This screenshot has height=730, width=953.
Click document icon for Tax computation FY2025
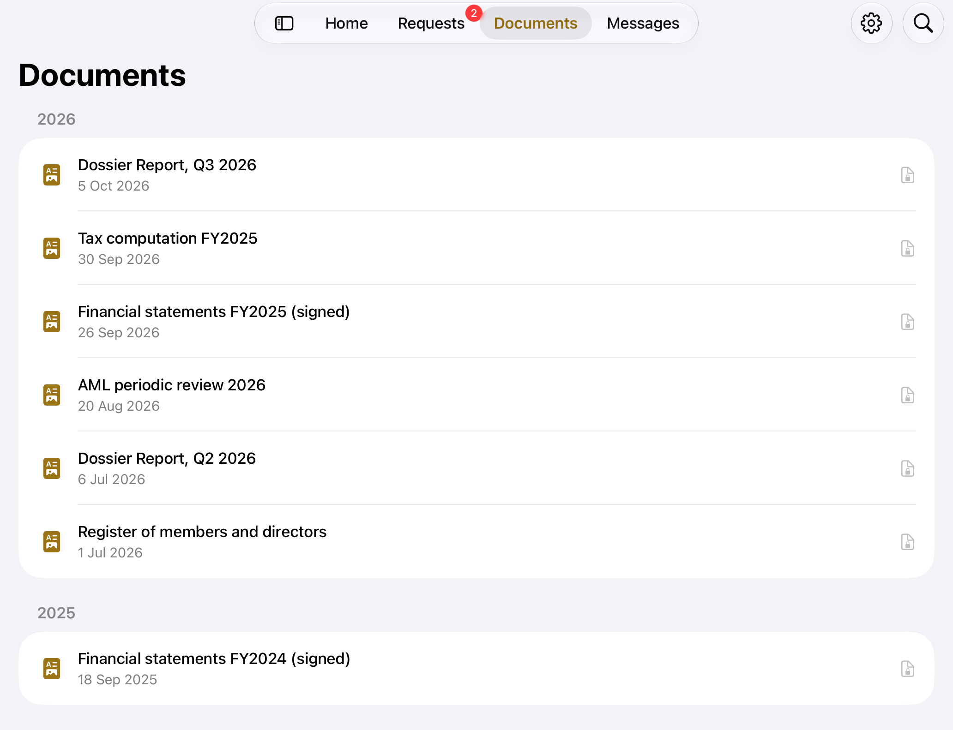(52, 248)
